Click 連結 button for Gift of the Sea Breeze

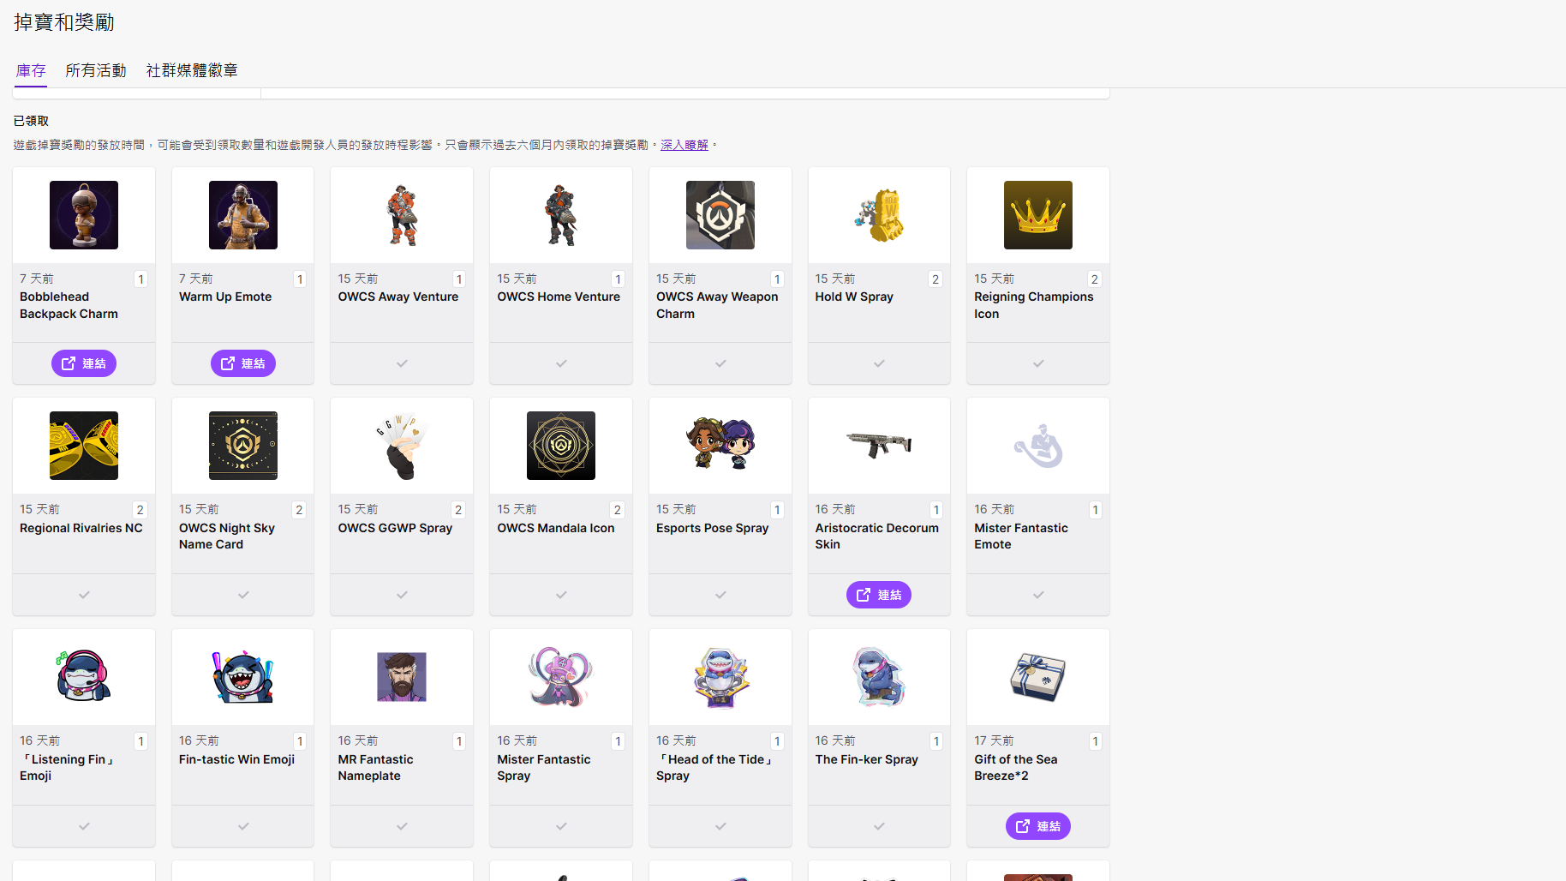(1037, 826)
